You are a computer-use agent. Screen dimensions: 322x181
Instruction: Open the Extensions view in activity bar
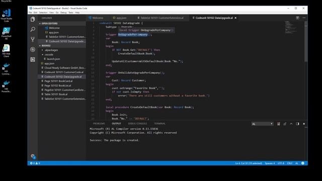pyautogui.click(x=33, y=59)
